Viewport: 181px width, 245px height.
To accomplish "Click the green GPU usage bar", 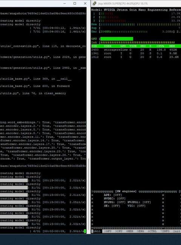I will (117, 39).
